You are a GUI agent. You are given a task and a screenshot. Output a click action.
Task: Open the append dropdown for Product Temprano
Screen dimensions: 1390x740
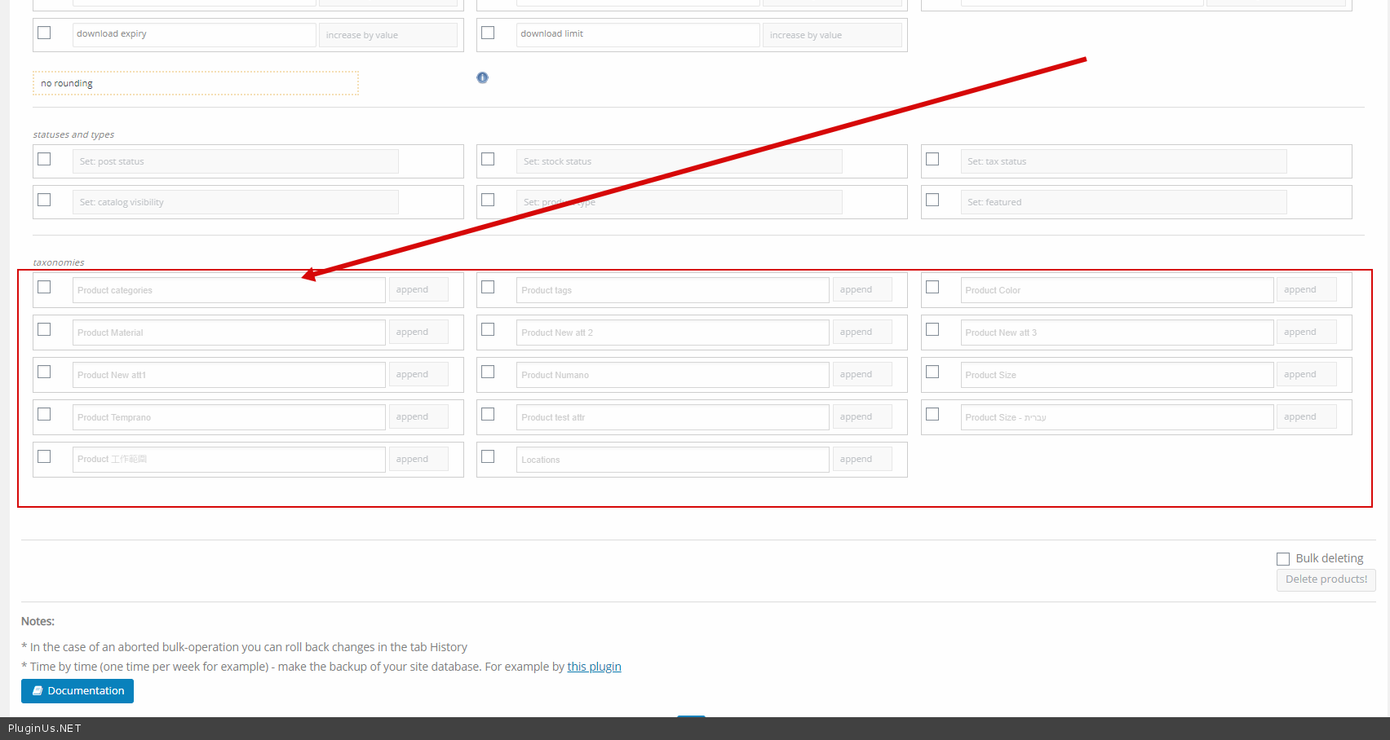tap(418, 416)
